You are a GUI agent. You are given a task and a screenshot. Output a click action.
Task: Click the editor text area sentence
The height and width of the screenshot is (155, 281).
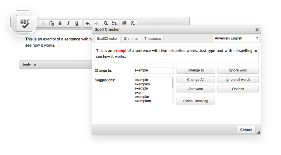pyautogui.click(x=58, y=42)
